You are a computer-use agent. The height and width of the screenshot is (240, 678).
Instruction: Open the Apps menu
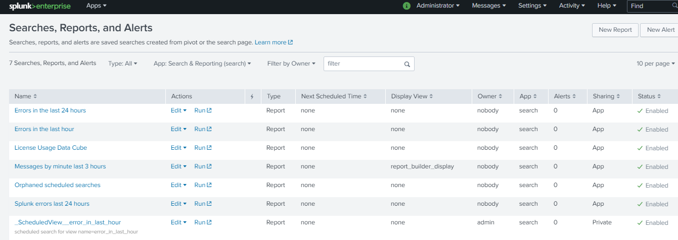[96, 6]
